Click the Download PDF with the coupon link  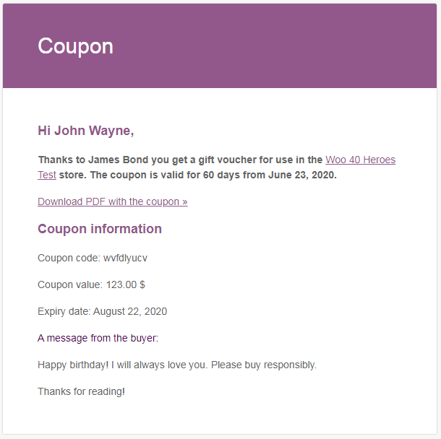(x=113, y=201)
